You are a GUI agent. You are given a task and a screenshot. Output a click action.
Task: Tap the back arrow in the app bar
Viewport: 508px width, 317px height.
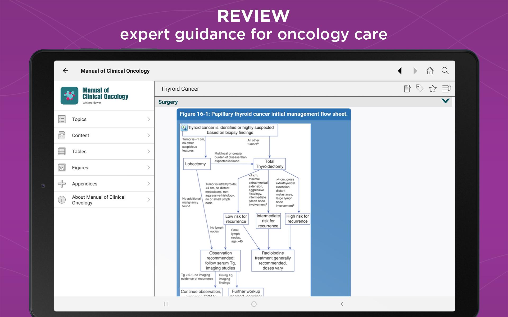tap(65, 71)
